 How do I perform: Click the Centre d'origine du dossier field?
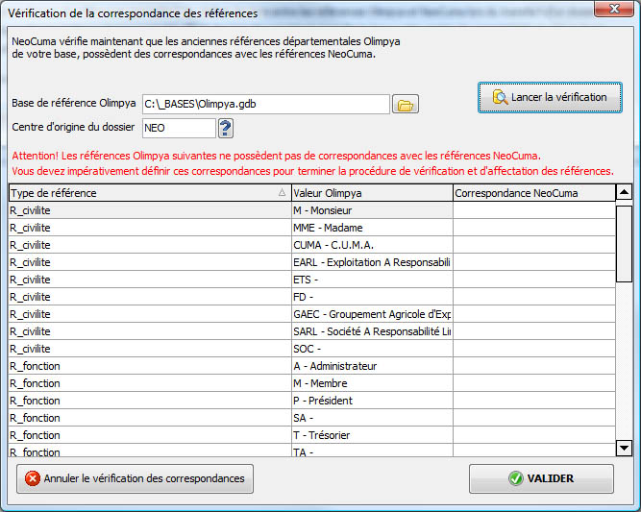tap(179, 129)
